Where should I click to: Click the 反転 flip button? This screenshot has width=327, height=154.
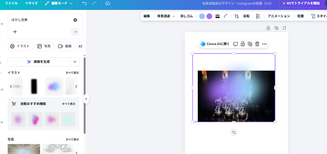[246, 16]
